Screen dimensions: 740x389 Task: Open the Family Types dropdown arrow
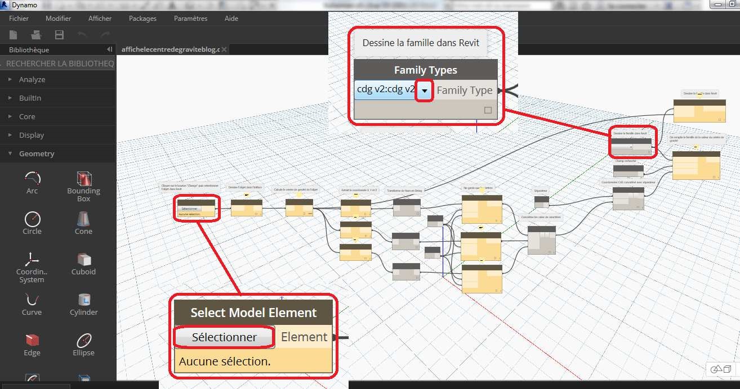pyautogui.click(x=424, y=91)
